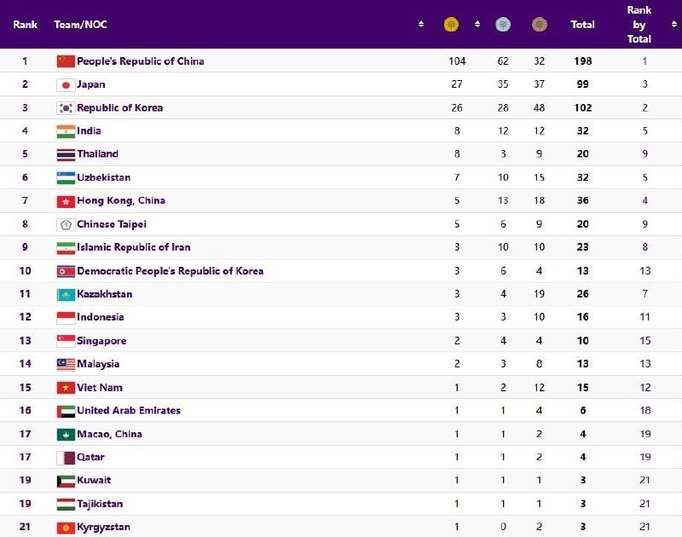Screen dimensions: 682x537
Task: Click the India flag icon
Action: coord(66,131)
